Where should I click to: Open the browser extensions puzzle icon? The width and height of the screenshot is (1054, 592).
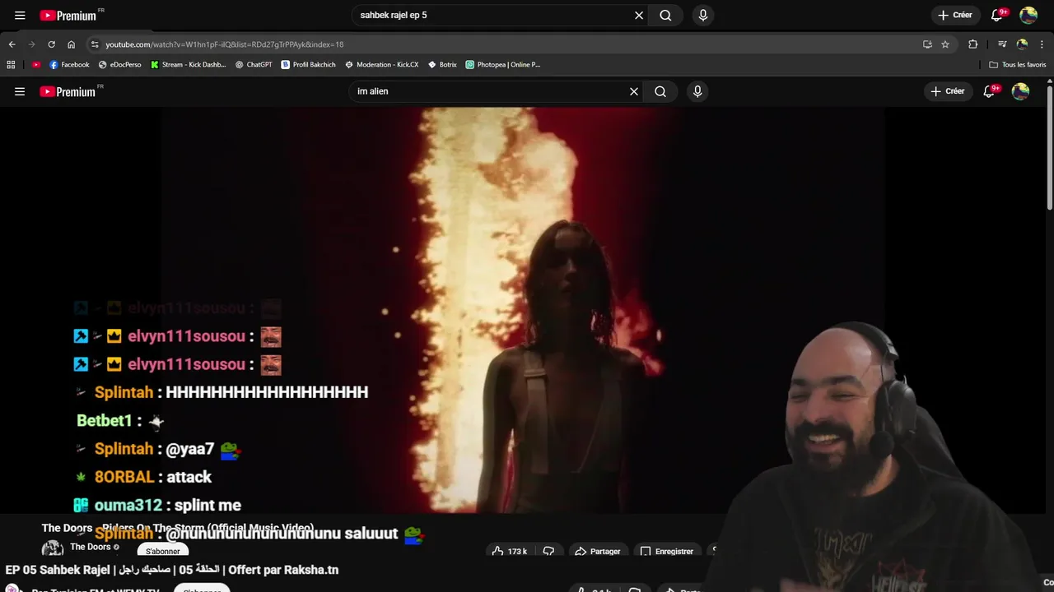[972, 44]
